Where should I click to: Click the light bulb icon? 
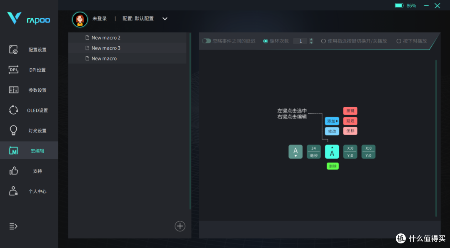[13, 130]
